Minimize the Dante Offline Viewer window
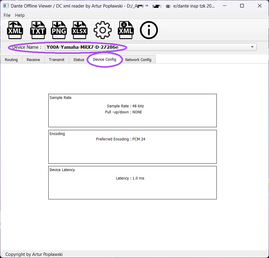This screenshot has width=269, height=258. tap(224, 6)
